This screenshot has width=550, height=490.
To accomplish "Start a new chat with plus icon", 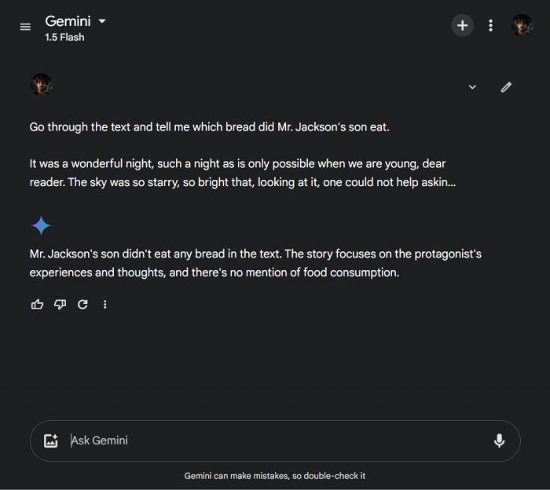I will pyautogui.click(x=462, y=26).
